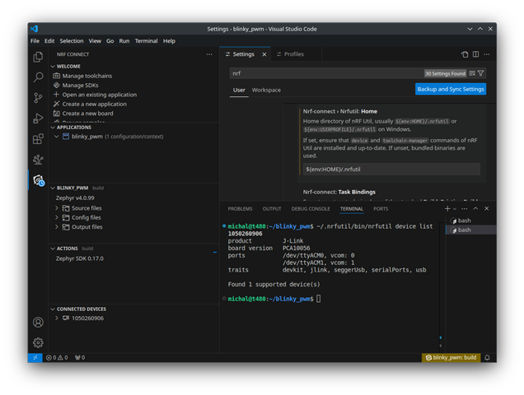524x395 pixels.
Task: Open terminal panel ellipsis actions
Action: click(464, 209)
